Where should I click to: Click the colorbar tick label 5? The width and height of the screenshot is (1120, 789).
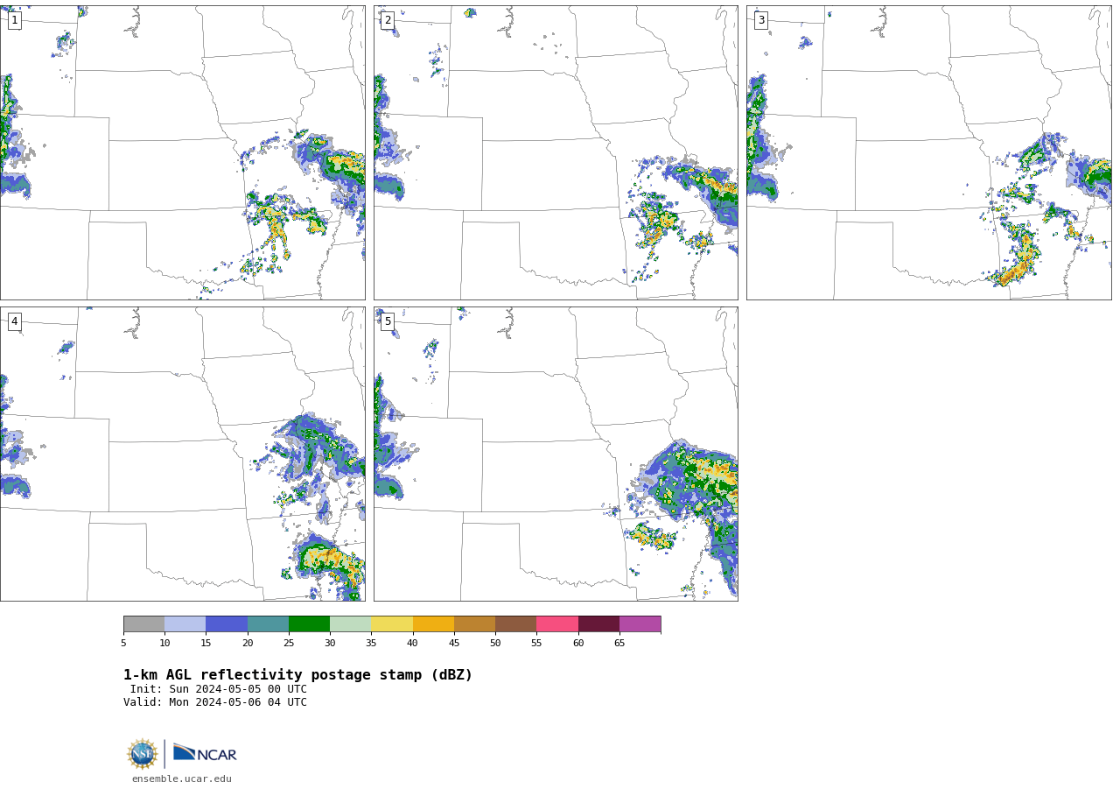pos(123,644)
